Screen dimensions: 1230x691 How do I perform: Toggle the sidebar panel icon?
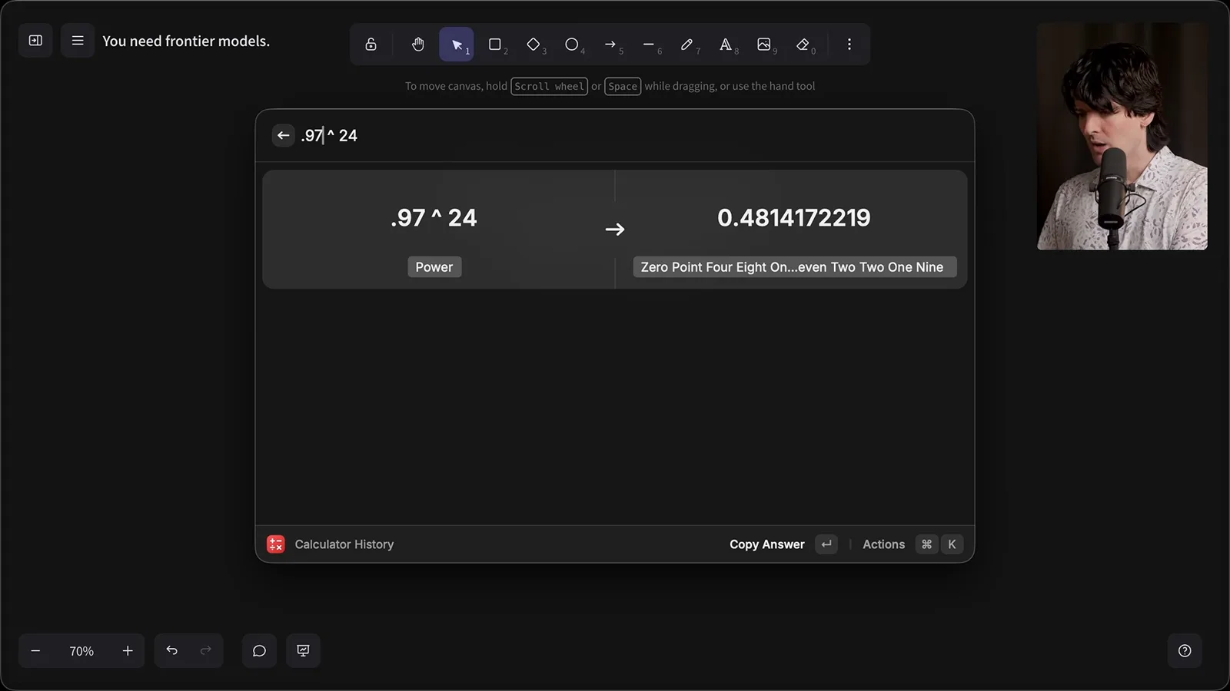35,41
